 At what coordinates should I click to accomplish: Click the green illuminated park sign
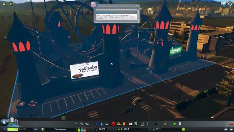tap(175, 51)
